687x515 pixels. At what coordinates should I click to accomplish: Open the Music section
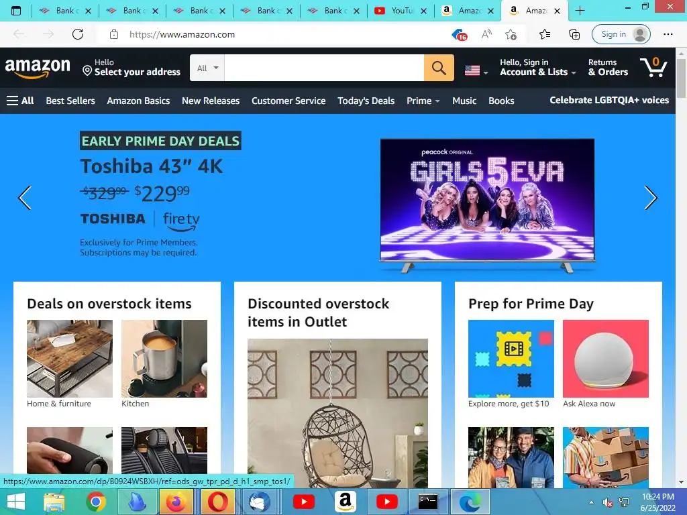tap(464, 101)
